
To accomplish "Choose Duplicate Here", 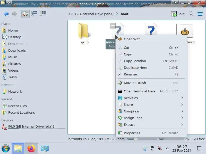I will click(151, 68).
